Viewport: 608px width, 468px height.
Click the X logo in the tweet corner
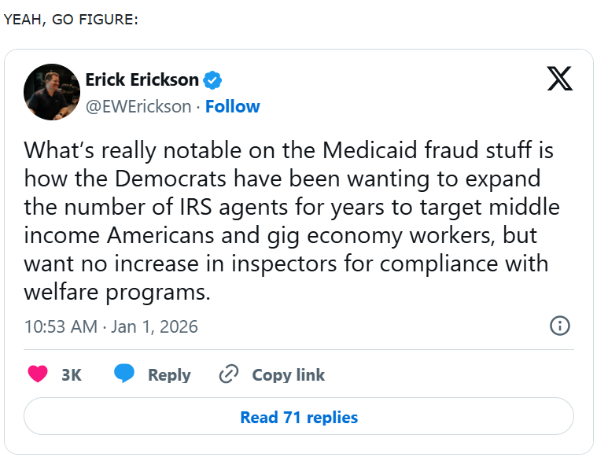tap(559, 79)
